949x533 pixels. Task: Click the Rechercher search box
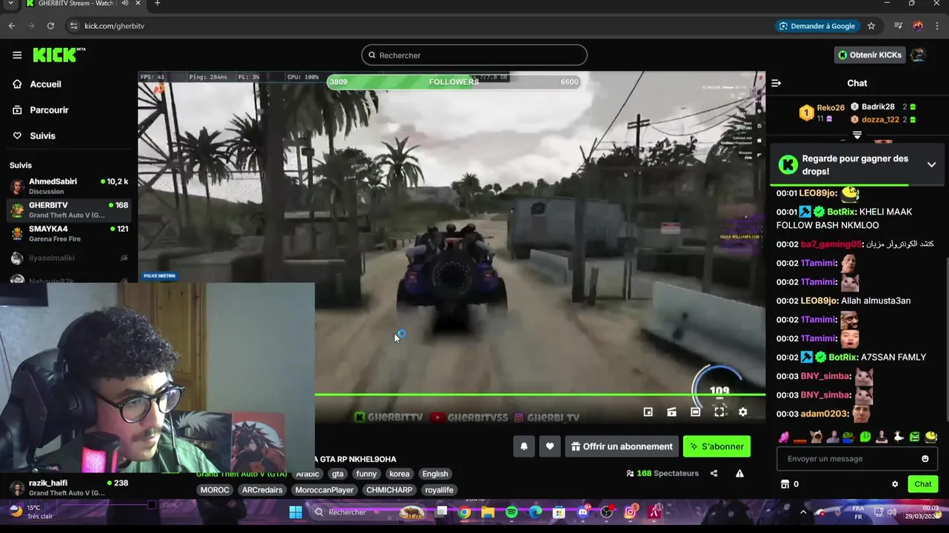coord(474,56)
